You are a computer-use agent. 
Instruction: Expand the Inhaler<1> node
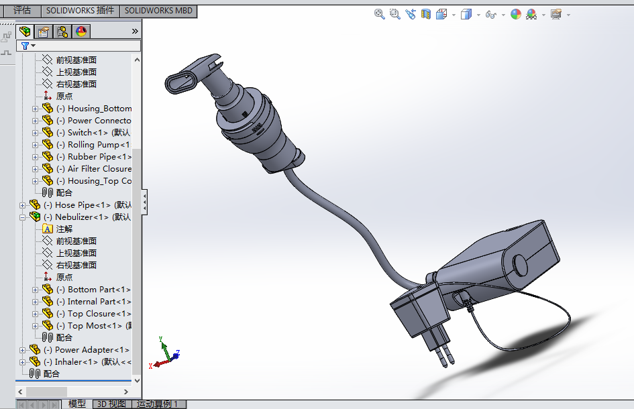(x=23, y=363)
